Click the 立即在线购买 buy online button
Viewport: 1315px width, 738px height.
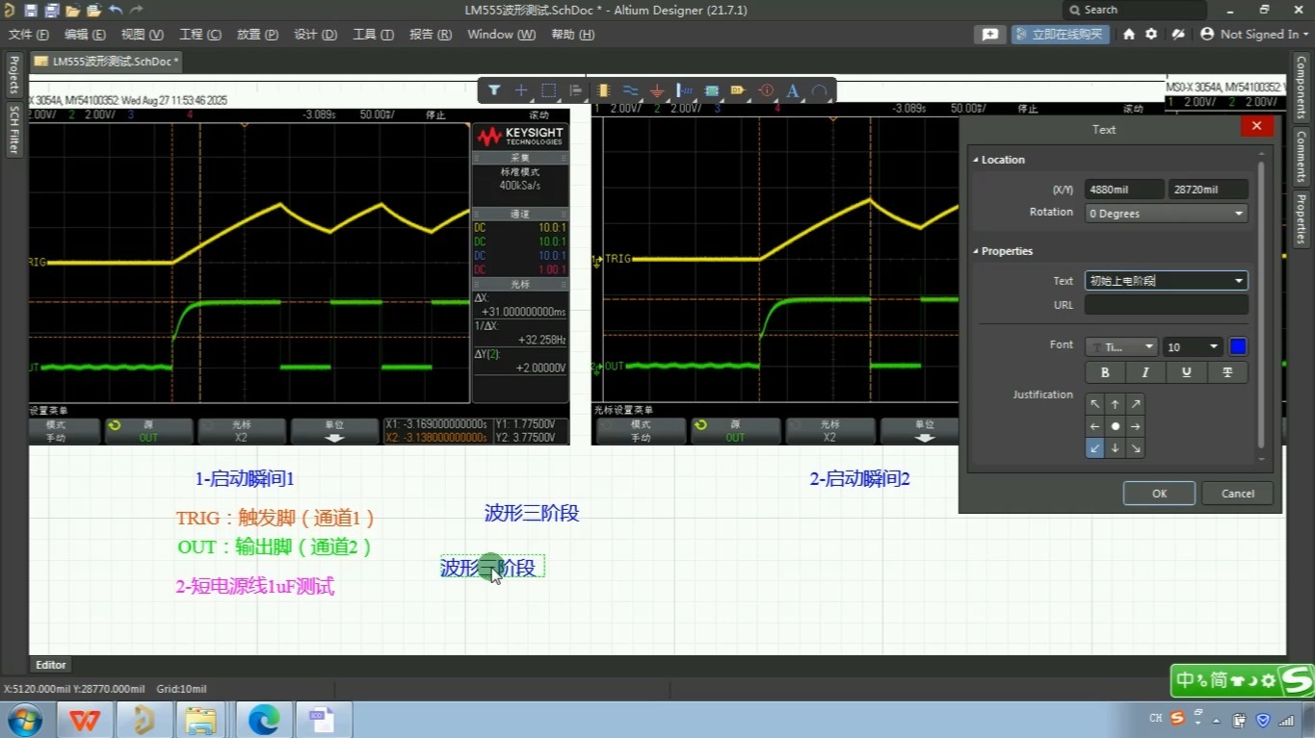(x=1060, y=34)
